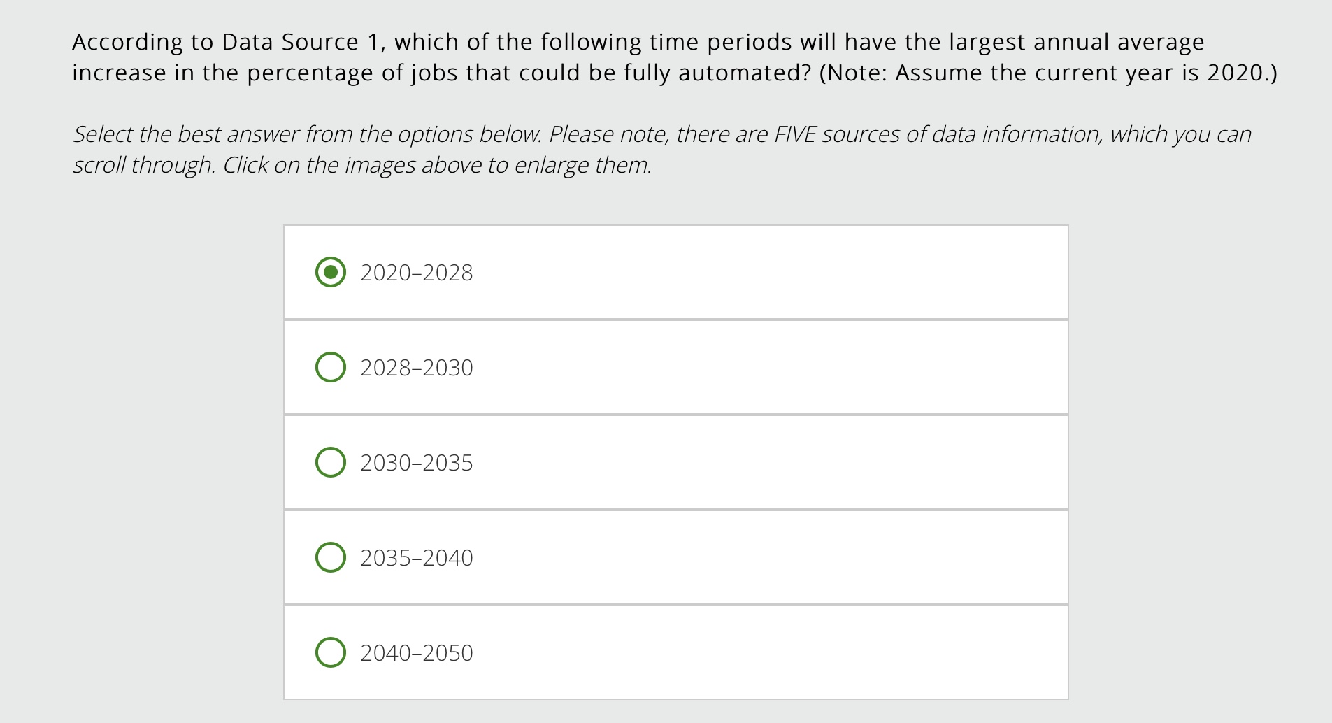
Task: Click the 2035–2040 option label text
Action: [x=416, y=557]
